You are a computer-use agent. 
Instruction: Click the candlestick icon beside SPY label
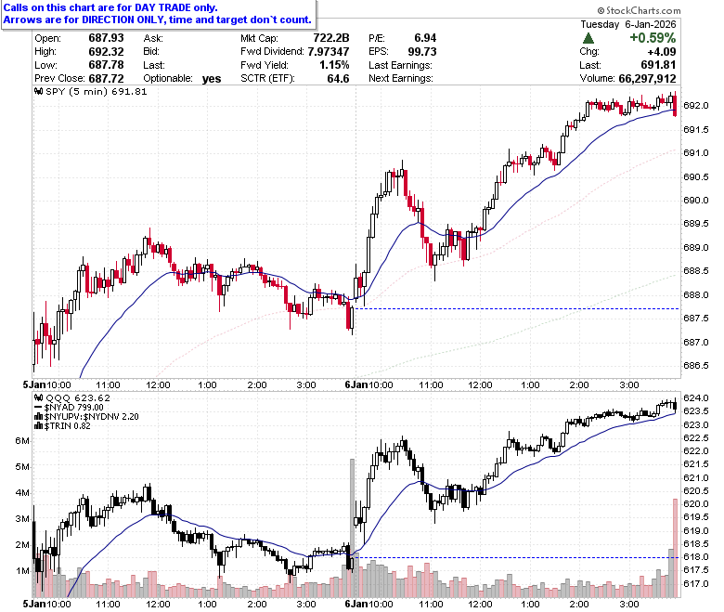(x=39, y=91)
